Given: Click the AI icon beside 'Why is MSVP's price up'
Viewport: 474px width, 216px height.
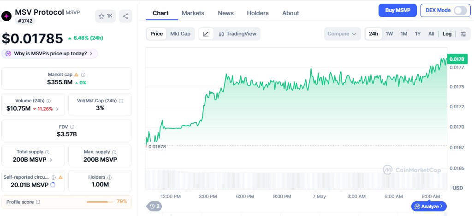Looking at the screenshot, I should pyautogui.click(x=8, y=53).
